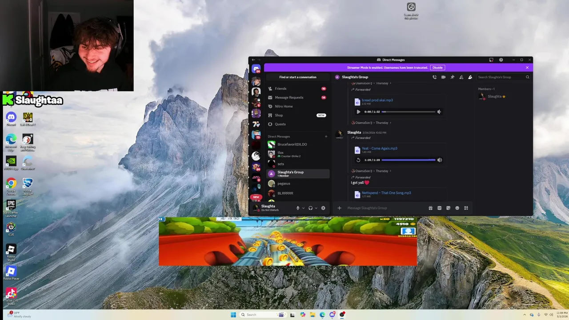
Task: Open the attachment plus button in message bar
Action: [x=339, y=208]
